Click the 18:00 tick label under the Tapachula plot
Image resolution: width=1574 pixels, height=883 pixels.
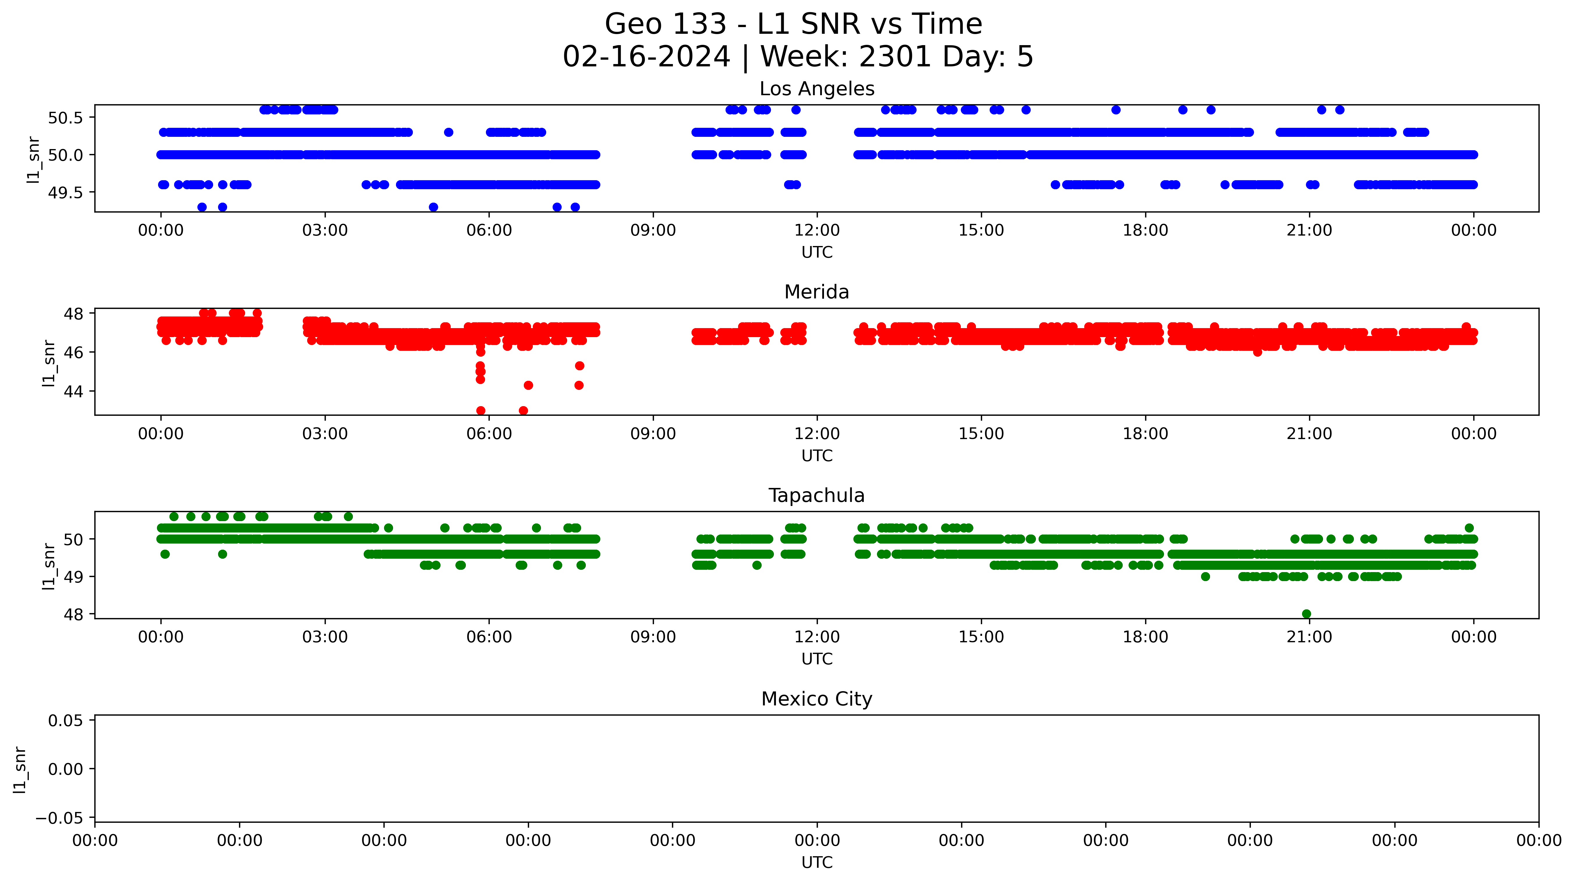tap(1145, 637)
